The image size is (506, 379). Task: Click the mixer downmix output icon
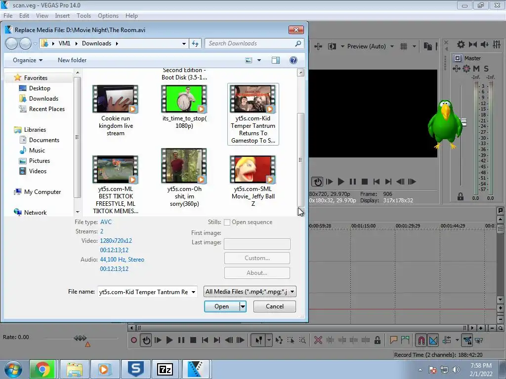[473, 44]
